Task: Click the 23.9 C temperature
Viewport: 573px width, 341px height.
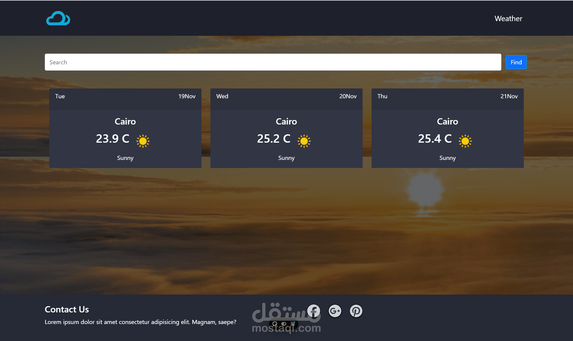Action: [113, 139]
